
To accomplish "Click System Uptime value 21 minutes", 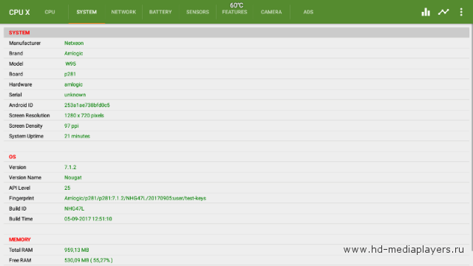I will [x=77, y=136].
